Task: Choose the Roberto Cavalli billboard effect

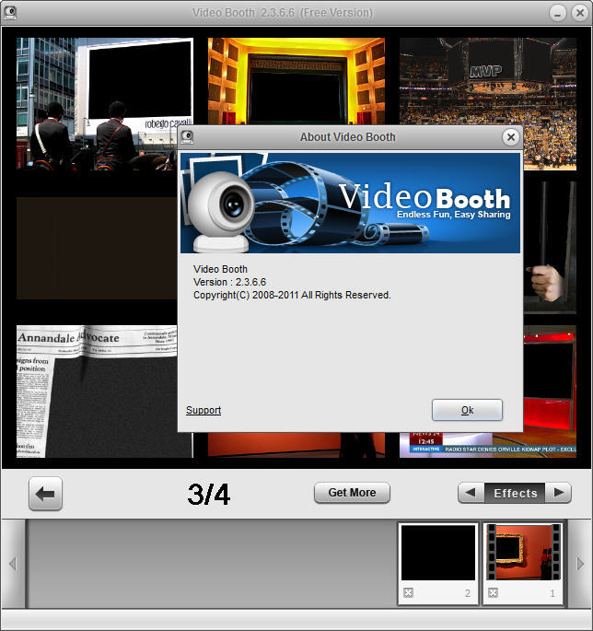Action: [x=105, y=104]
